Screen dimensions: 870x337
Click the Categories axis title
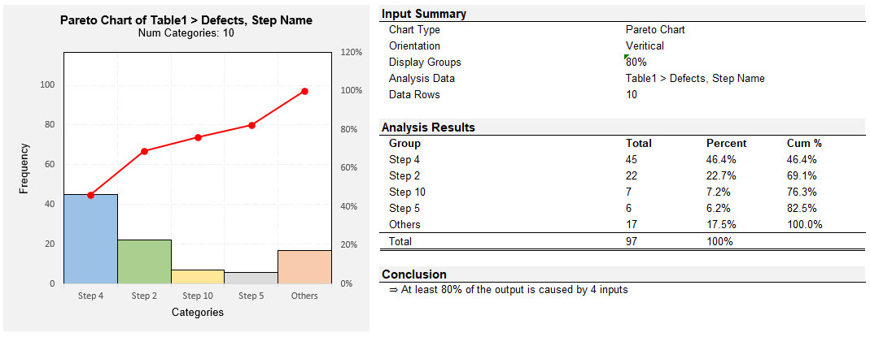click(197, 312)
